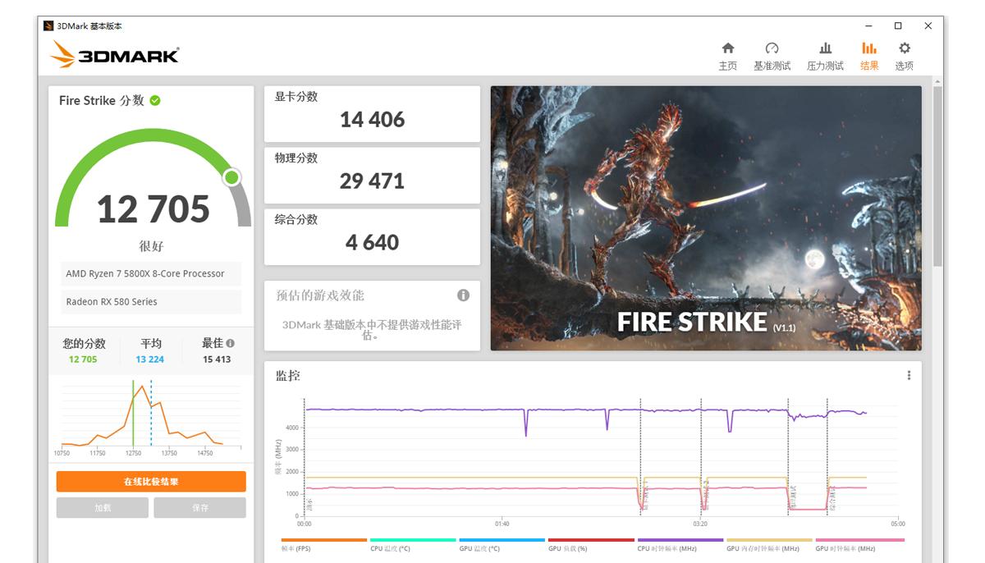Toggle the 帧率 (FPS) legend series
The width and height of the screenshot is (985, 563).
coord(296,548)
